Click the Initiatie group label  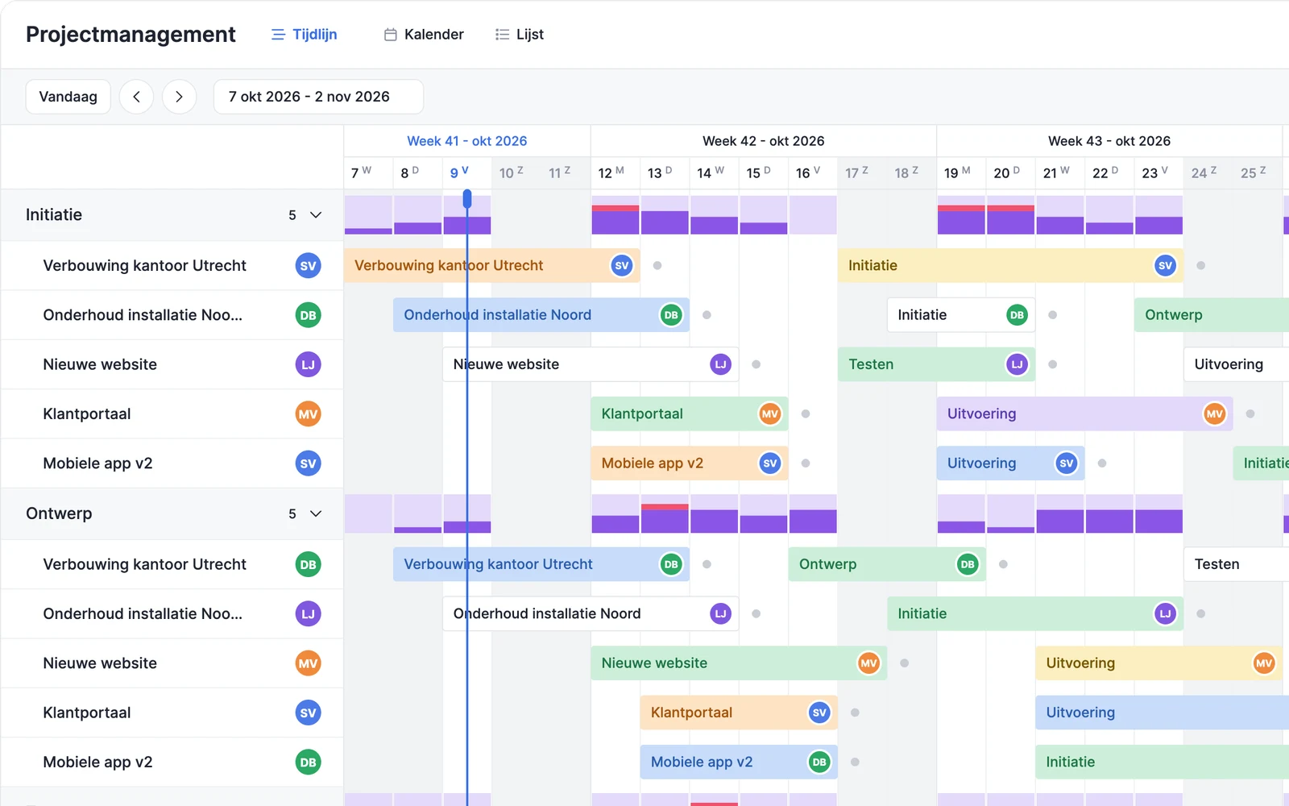pyautogui.click(x=54, y=215)
